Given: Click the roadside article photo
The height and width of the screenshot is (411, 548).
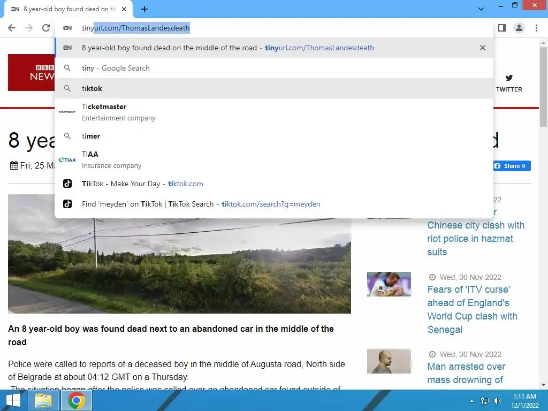Looking at the screenshot, I should (179, 265).
